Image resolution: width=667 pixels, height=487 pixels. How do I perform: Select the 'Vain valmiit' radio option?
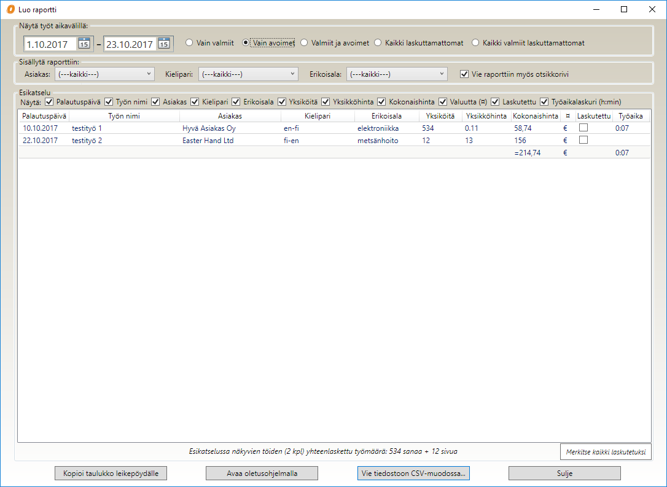tap(189, 43)
